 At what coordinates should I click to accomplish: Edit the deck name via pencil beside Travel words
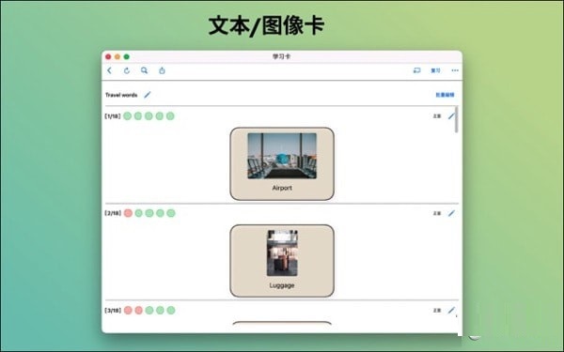148,95
